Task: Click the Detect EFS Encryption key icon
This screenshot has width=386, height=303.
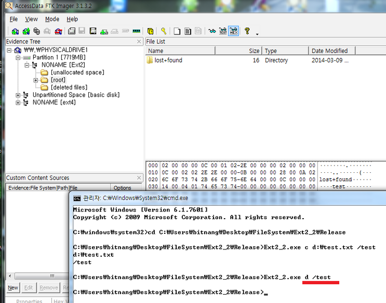Action: [x=164, y=31]
